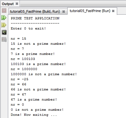Select the Output window title tab
The height and width of the screenshot is (118, 126).
pos(8,4)
